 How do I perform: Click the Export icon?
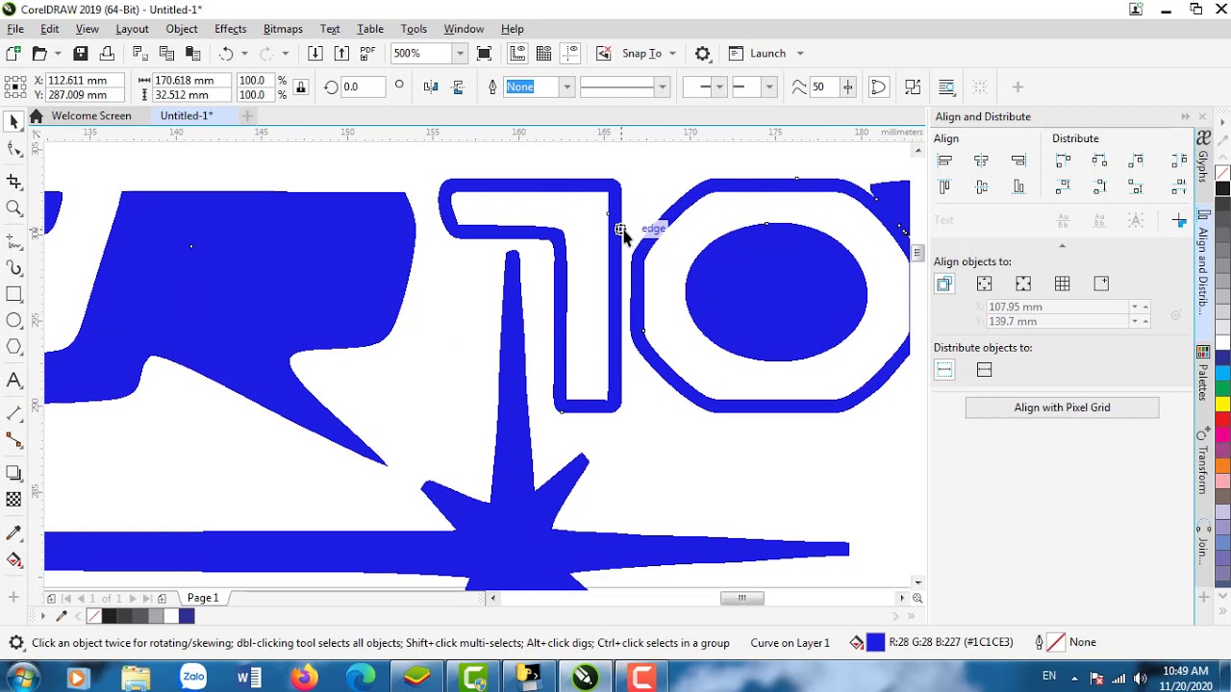pyautogui.click(x=341, y=54)
